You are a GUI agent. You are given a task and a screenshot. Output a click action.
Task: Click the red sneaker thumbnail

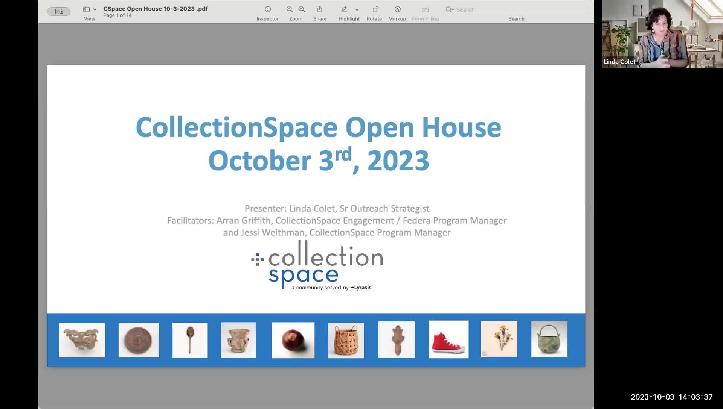[x=448, y=339]
